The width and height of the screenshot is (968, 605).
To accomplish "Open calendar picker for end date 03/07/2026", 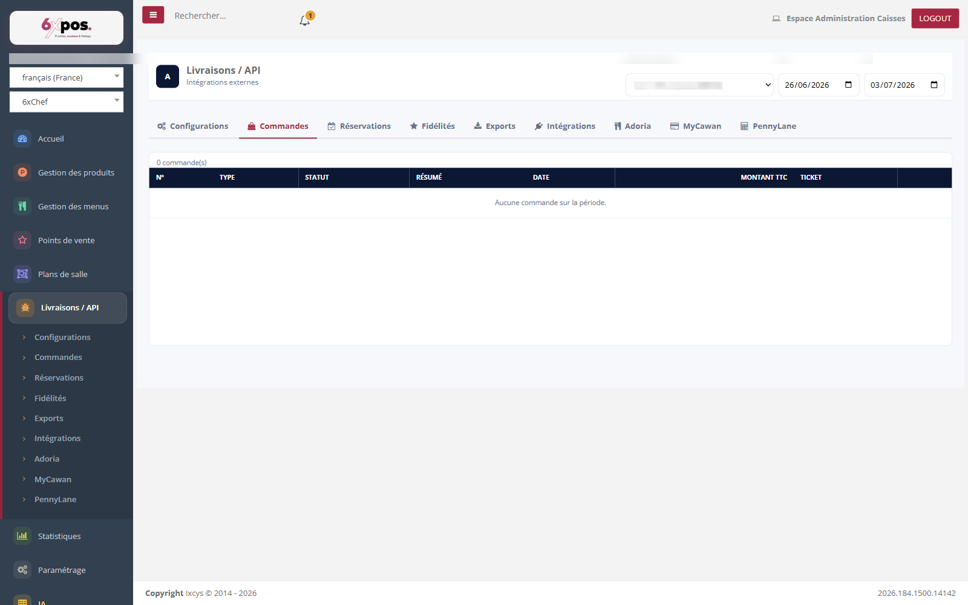I will pyautogui.click(x=934, y=85).
